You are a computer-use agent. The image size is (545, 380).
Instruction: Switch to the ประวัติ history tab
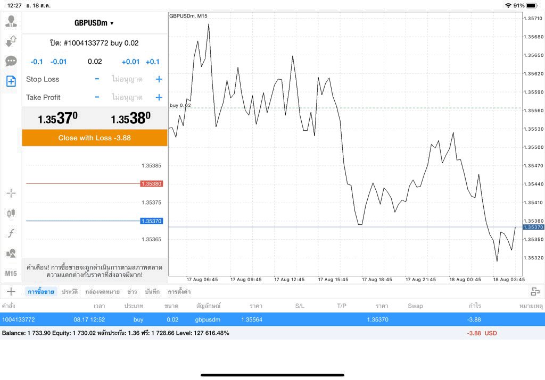point(70,292)
